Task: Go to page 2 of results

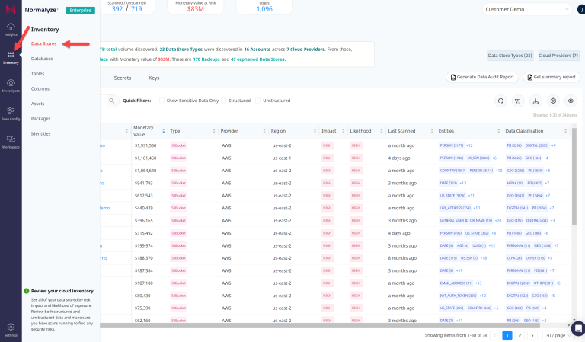Action: click(x=519, y=335)
